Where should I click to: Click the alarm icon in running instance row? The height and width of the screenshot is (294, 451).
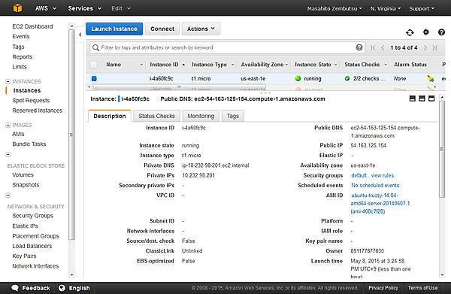coord(430,78)
